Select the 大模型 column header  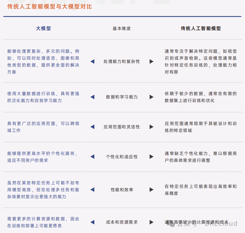43,29
